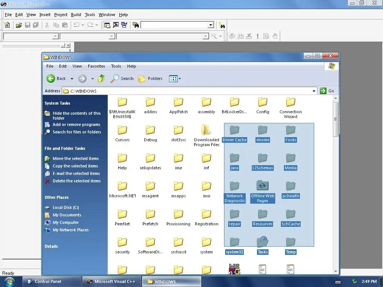Viewport: 383px width, 287px height.
Task: Click Move the selected items link
Action: click(x=76, y=158)
